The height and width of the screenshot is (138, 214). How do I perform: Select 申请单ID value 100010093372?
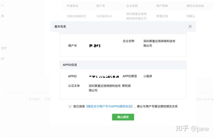[76, 16]
